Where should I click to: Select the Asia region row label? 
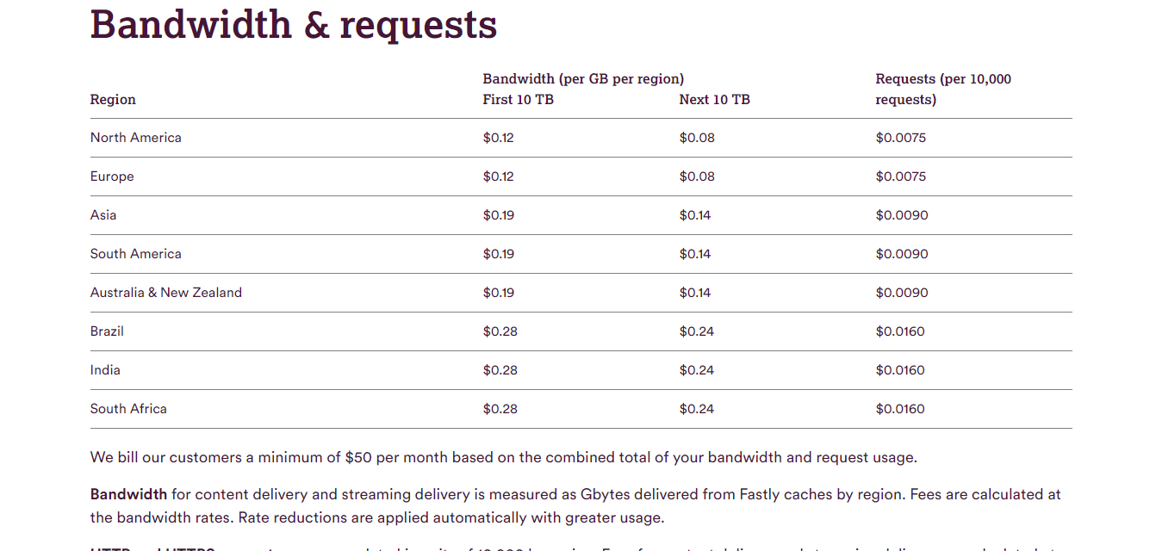(103, 215)
